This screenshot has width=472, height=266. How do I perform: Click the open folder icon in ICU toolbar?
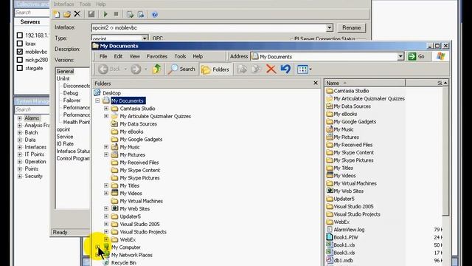click(67, 14)
